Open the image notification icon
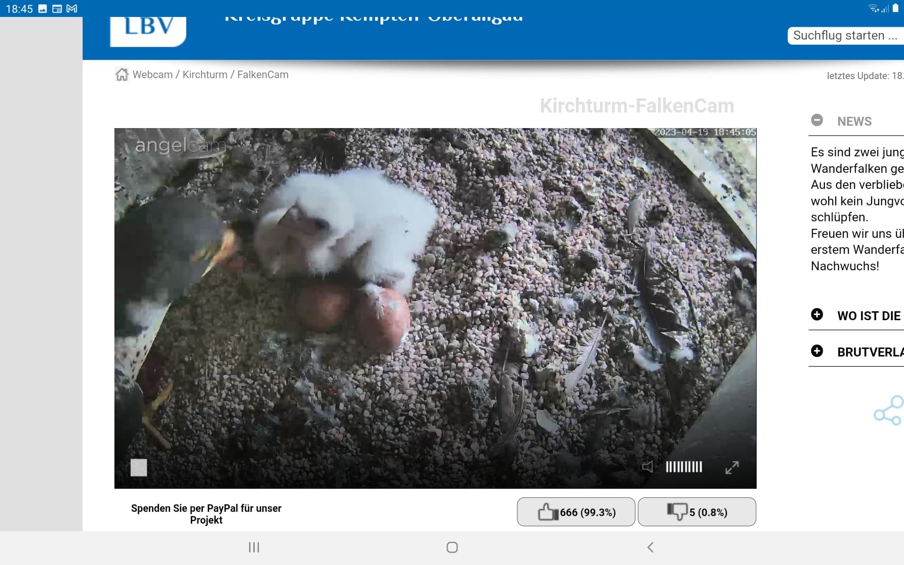This screenshot has height=565, width=904. [x=42, y=8]
